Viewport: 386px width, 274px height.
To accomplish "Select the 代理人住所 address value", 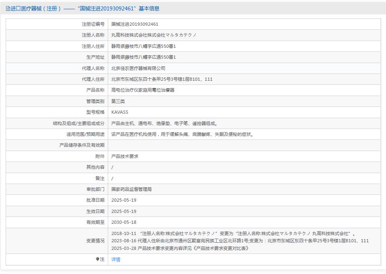I will tap(160, 79).
